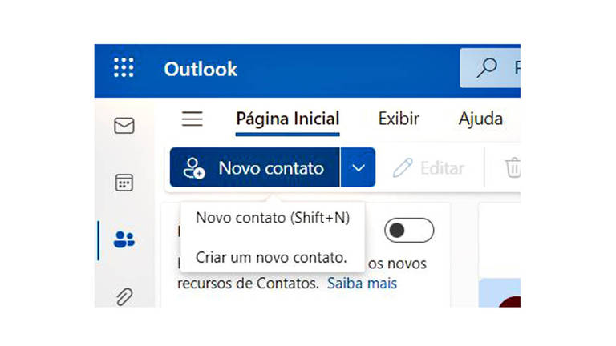Click the Editar button label
Viewport: 616px width, 346px height.
pos(443,168)
